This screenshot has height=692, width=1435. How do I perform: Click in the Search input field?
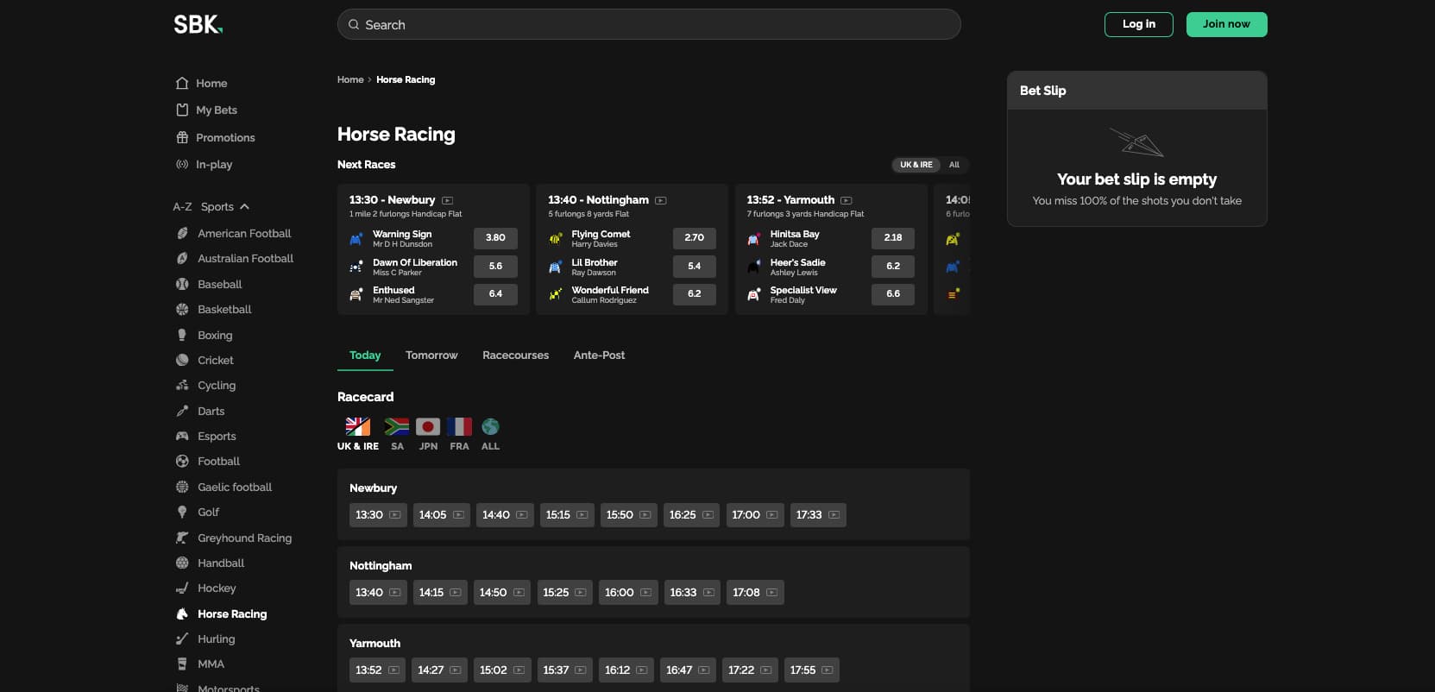(649, 24)
